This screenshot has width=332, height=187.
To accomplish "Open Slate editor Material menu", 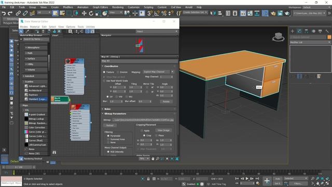I will pos(35,26).
